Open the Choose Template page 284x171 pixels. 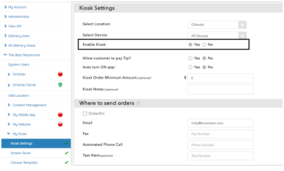24,163
